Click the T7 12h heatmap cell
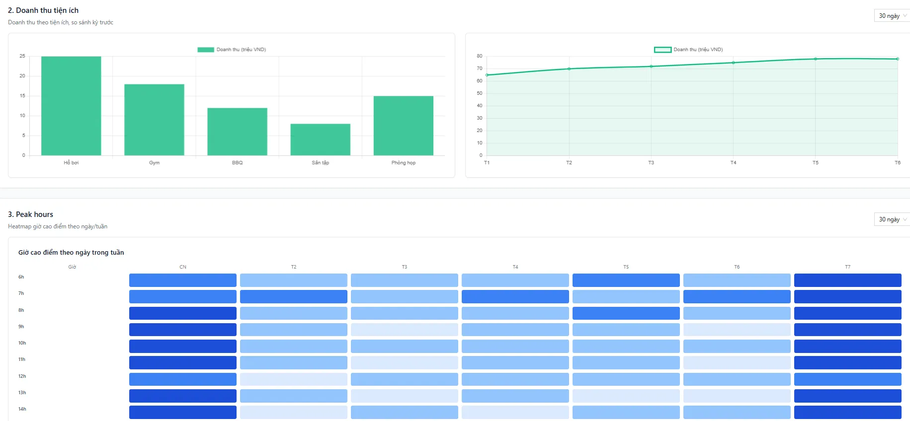The height and width of the screenshot is (421, 910). [848, 379]
